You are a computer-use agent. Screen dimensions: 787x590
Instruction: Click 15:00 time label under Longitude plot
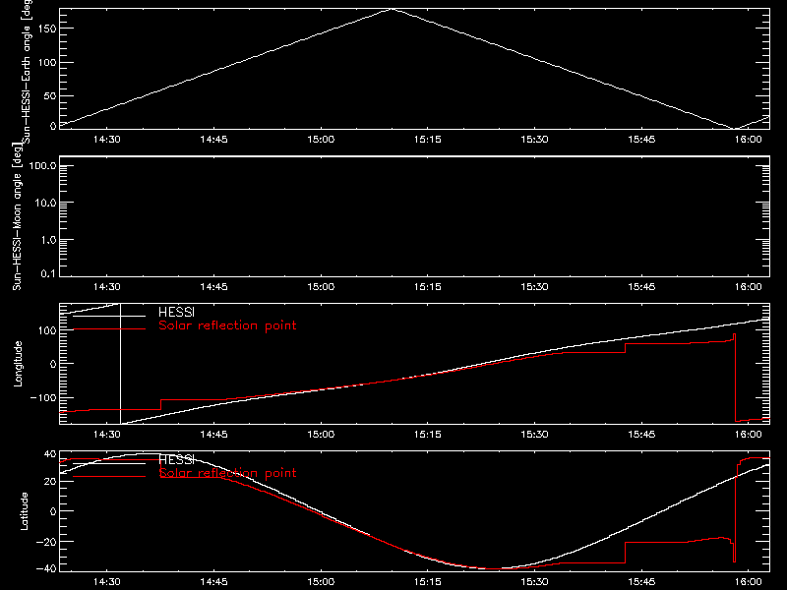[321, 434]
